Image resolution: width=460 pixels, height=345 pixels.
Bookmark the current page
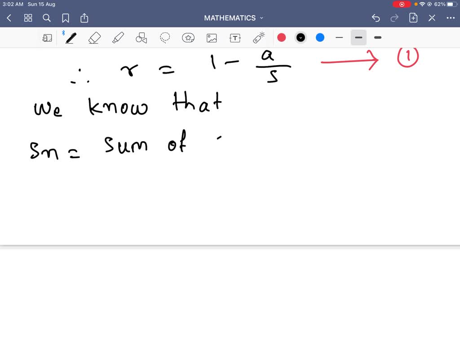66,18
